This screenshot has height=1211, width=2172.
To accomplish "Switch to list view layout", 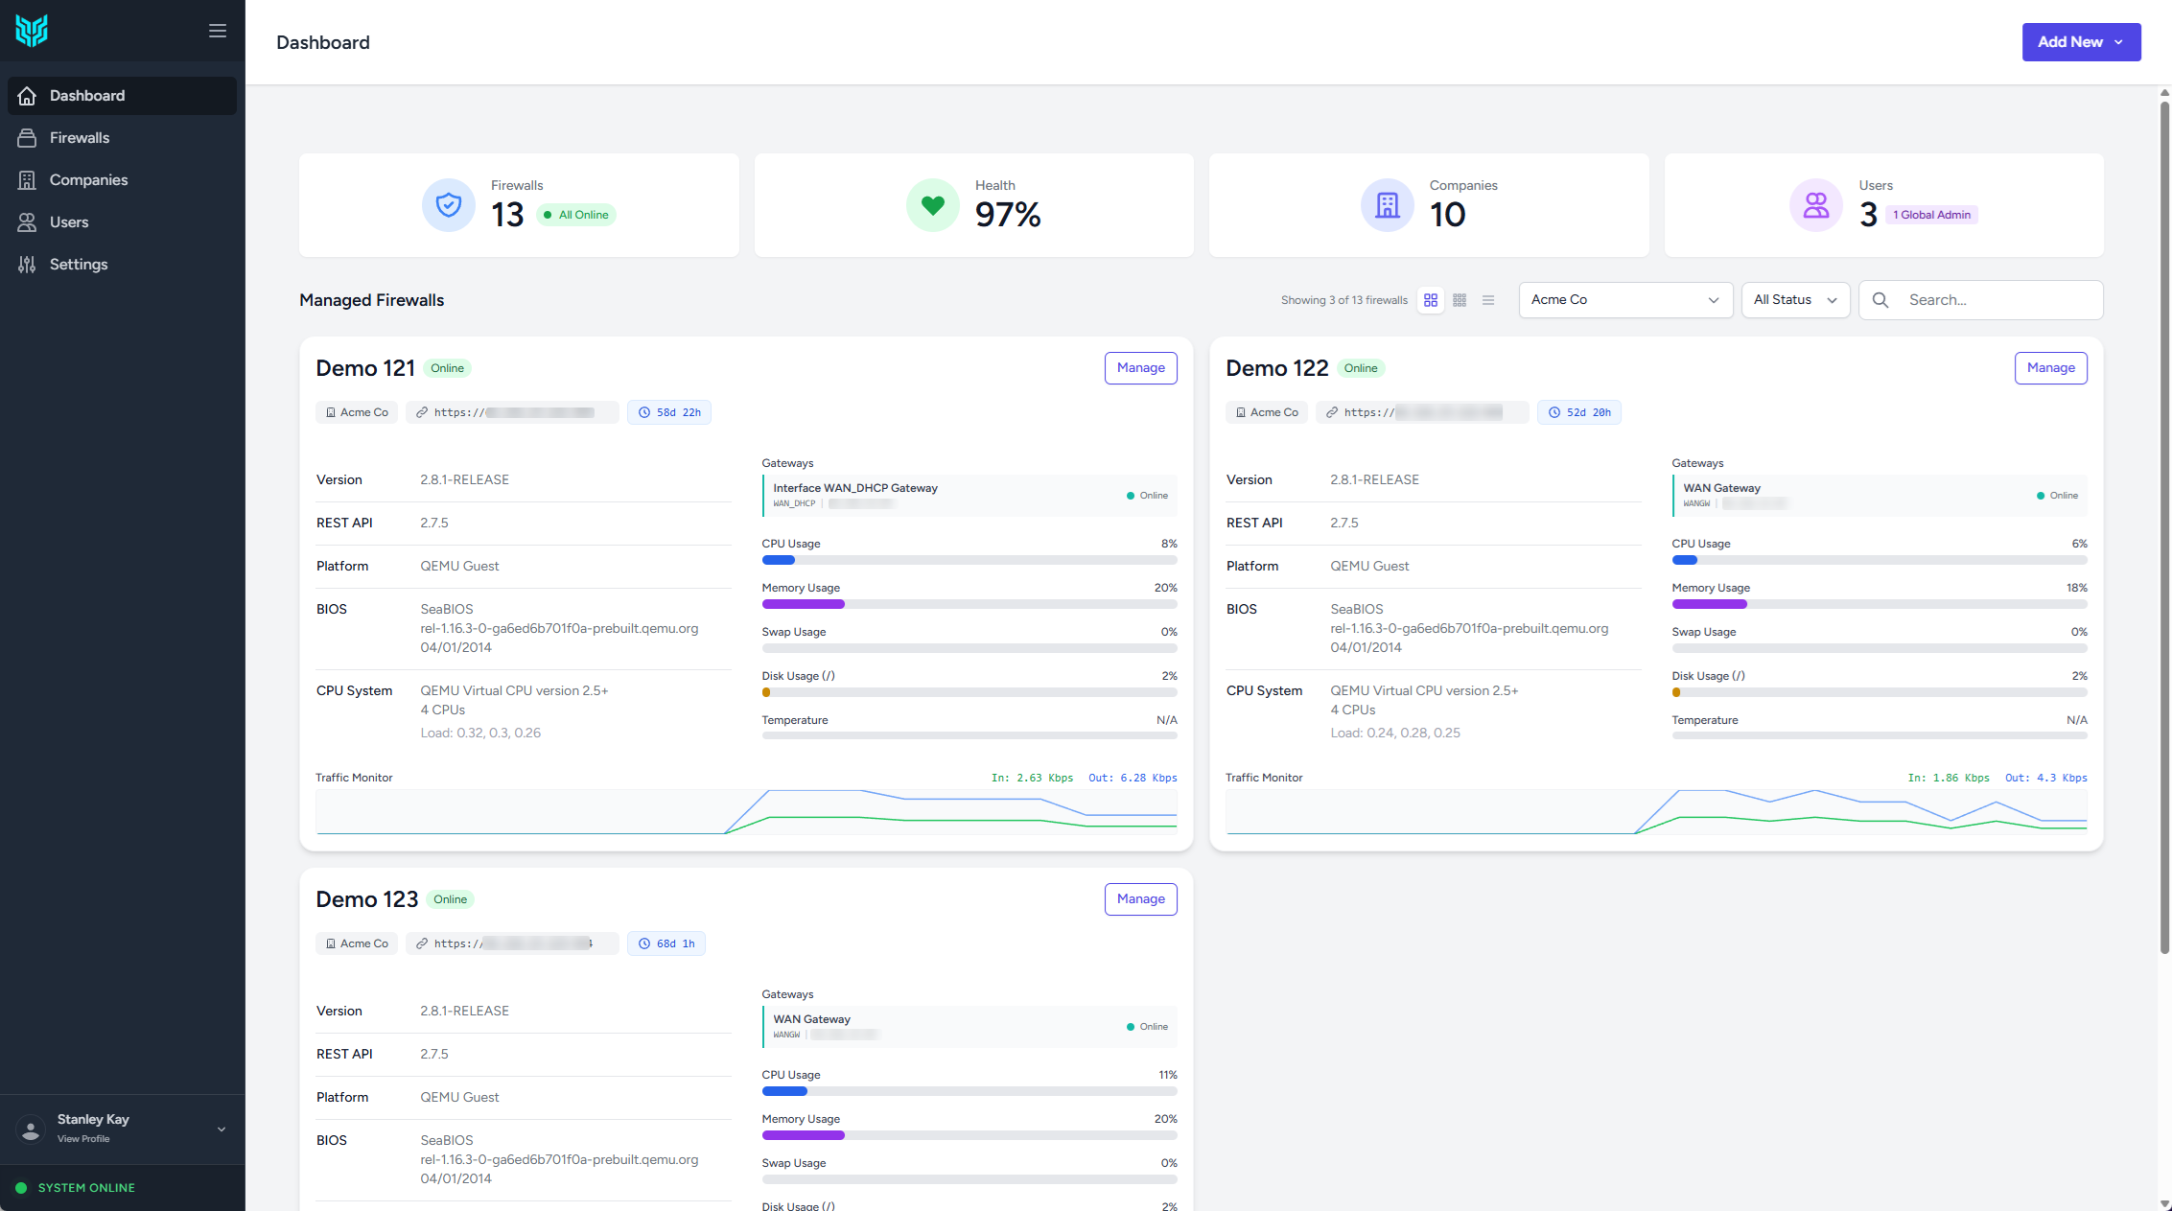I will (x=1488, y=300).
